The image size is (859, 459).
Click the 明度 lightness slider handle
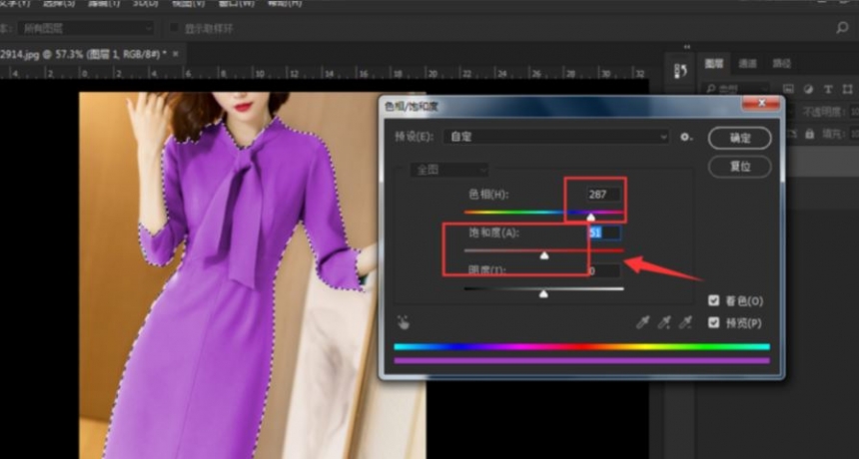coord(543,293)
